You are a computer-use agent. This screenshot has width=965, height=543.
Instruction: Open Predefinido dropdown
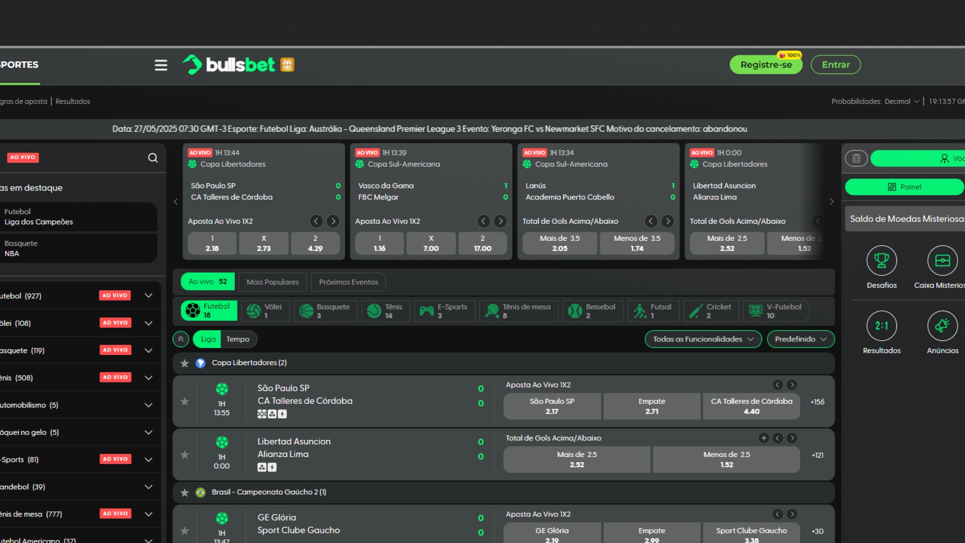point(801,339)
